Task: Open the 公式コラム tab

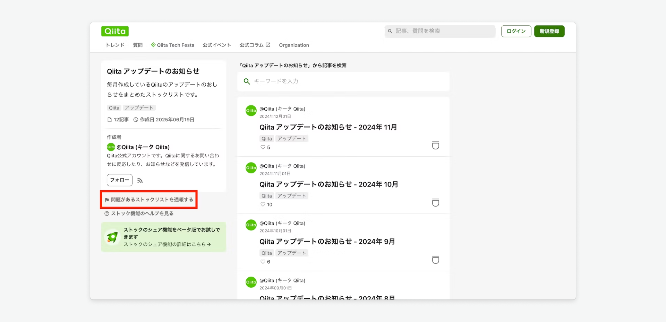Action: point(255,45)
